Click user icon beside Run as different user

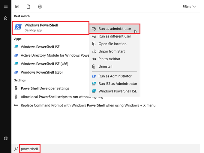(94, 36)
